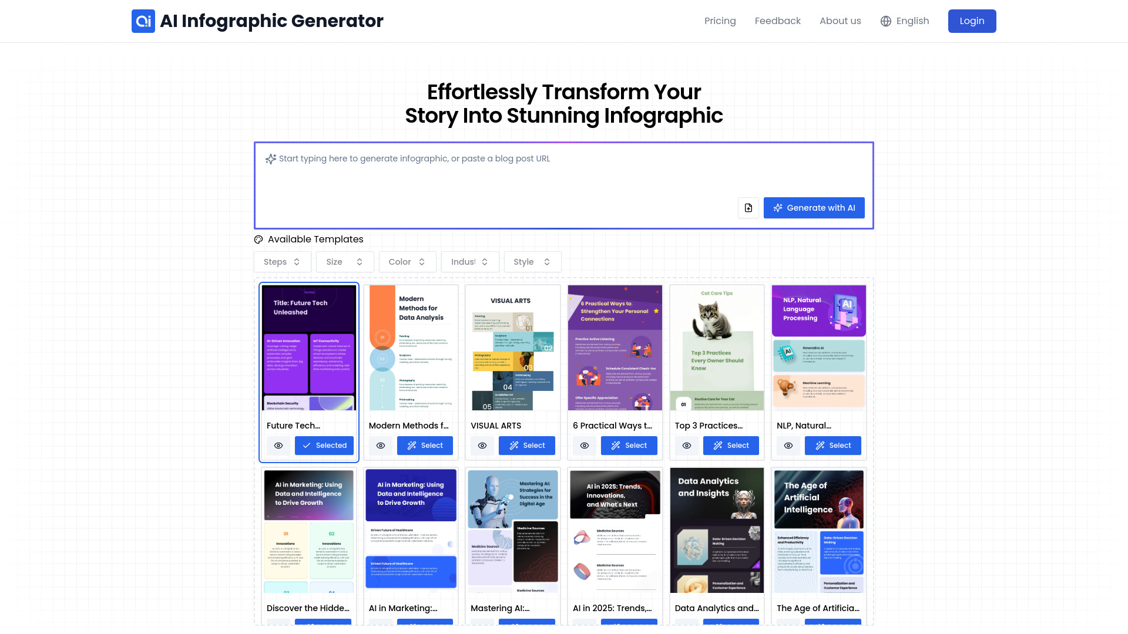Click the Industry filter dropdown
Screen dimensions: 1128x634
click(469, 262)
